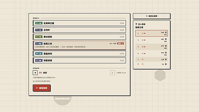Click the A4 ascension level label
199x112 pixels.
(40, 73)
